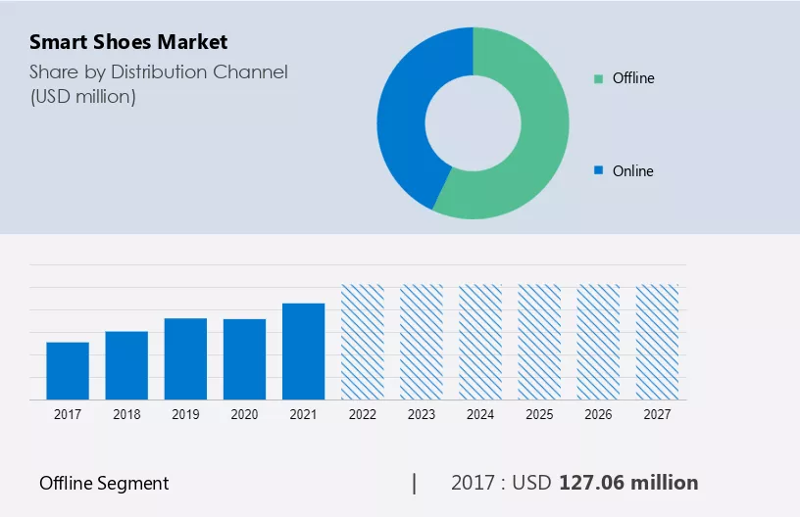Click the 127.06 million value

coord(628,483)
